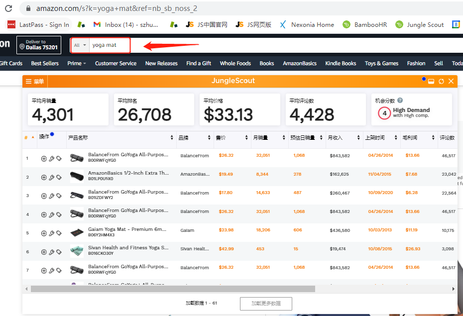The height and width of the screenshot is (316, 463).
Task: Click the refresh icon in JungleScout header
Action: [x=441, y=81]
